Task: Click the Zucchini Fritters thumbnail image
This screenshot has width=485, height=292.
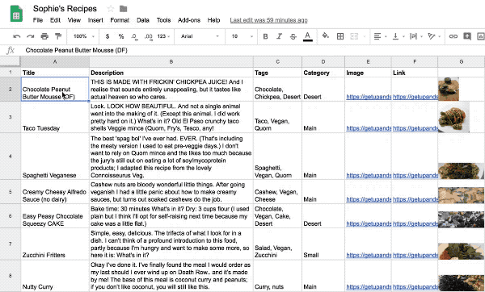Action: (462, 251)
